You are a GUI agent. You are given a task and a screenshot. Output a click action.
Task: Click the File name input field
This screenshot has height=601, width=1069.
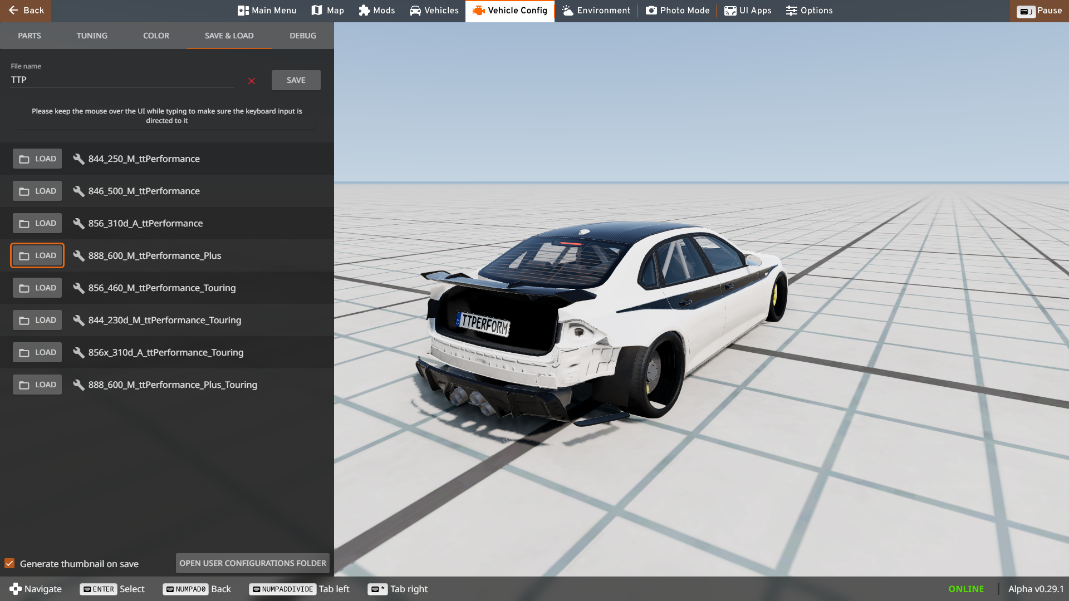[x=122, y=80]
